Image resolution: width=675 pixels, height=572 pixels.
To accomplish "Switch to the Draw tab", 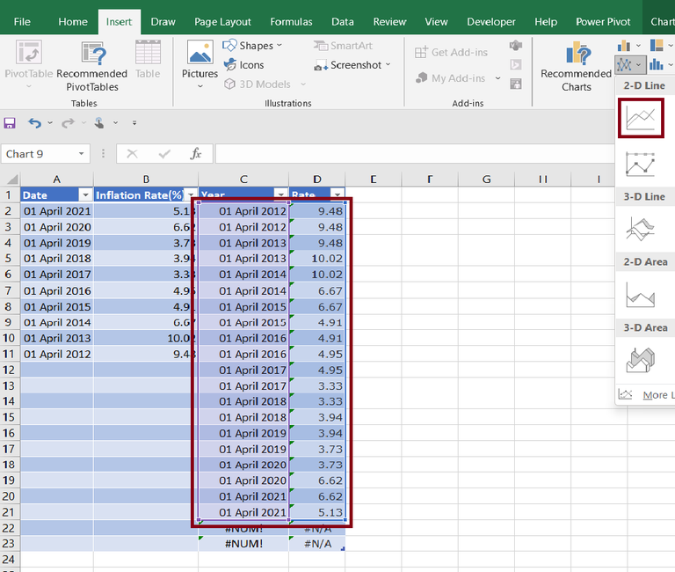I will (x=163, y=21).
